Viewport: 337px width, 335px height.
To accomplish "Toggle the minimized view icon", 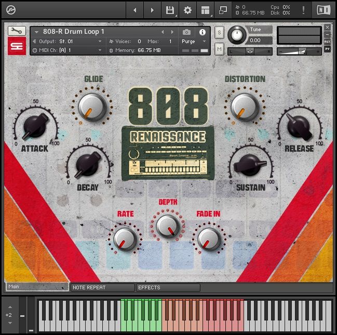I will (223, 10).
